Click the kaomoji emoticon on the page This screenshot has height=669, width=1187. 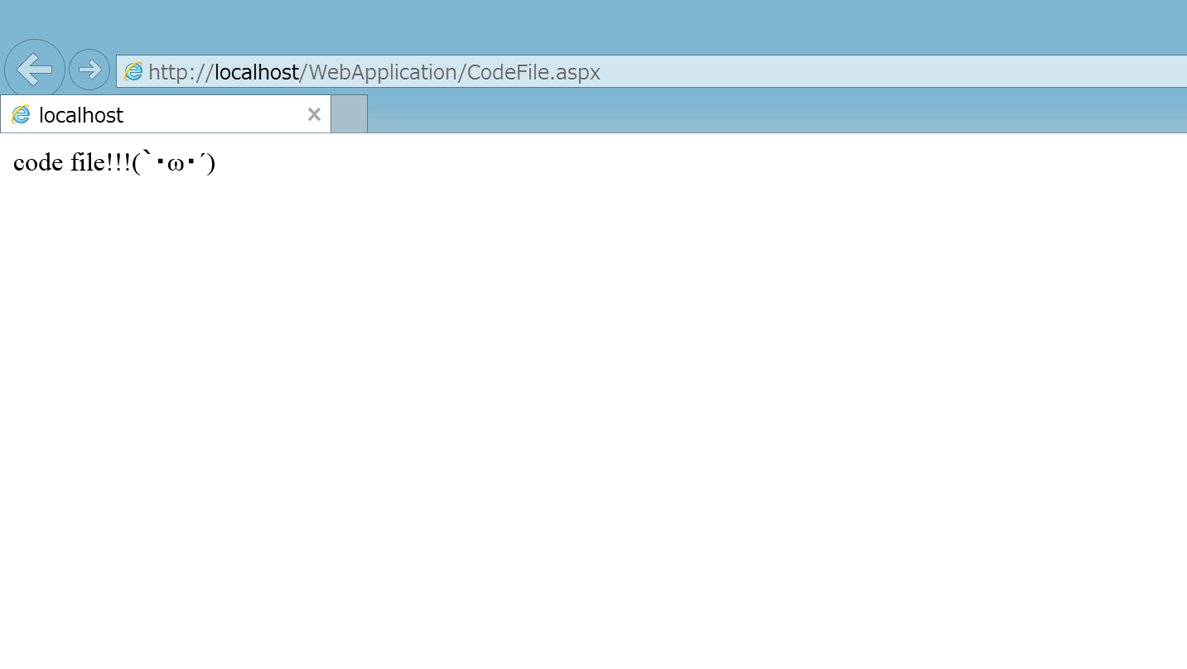point(174,162)
